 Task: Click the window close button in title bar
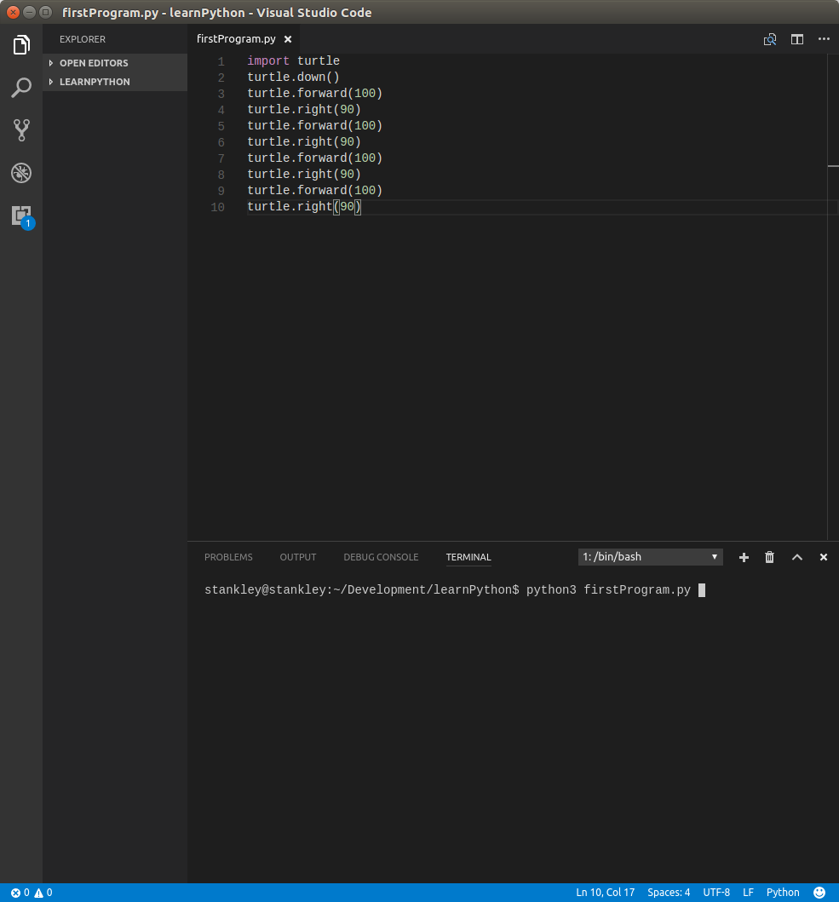pyautogui.click(x=13, y=12)
